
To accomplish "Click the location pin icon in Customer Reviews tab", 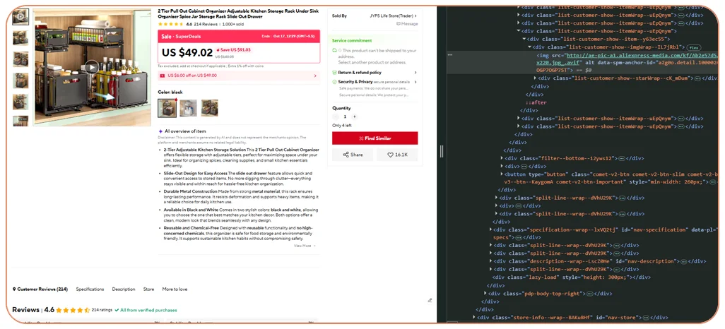I will click(x=14, y=289).
